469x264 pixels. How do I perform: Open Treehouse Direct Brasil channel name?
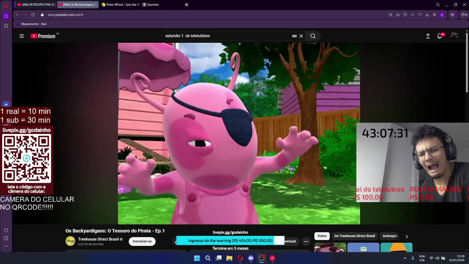coord(98,239)
